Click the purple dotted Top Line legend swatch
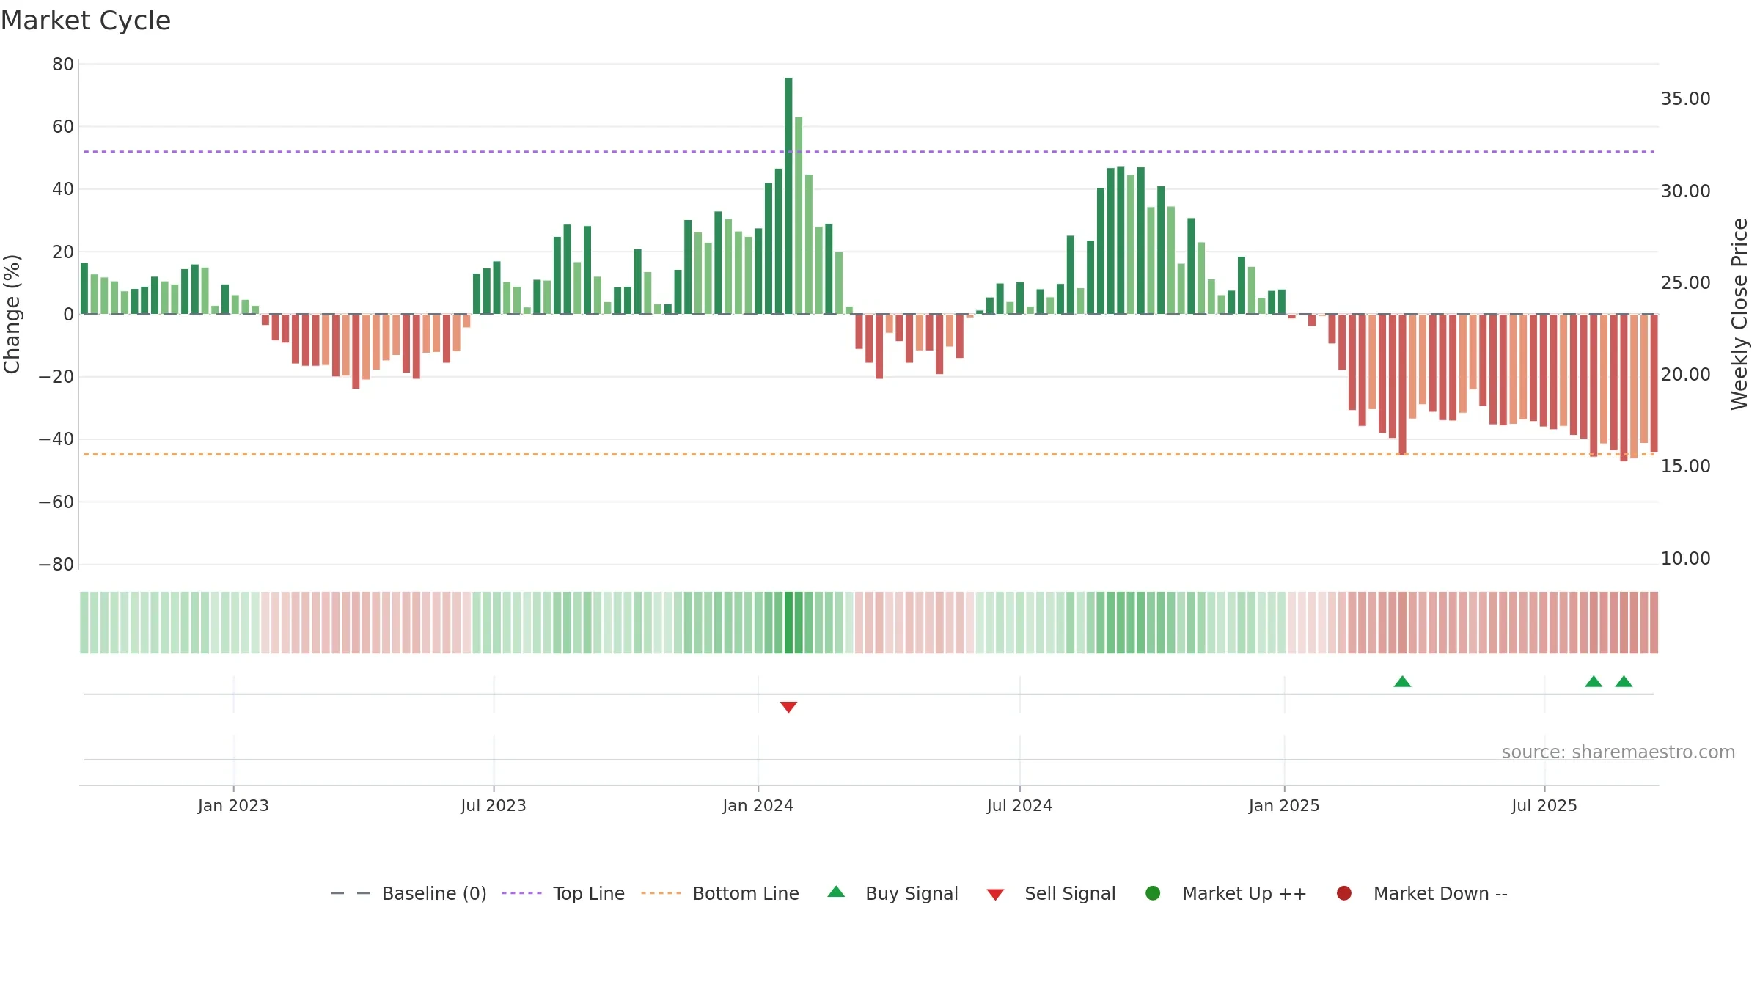1760x990 pixels. pos(521,893)
